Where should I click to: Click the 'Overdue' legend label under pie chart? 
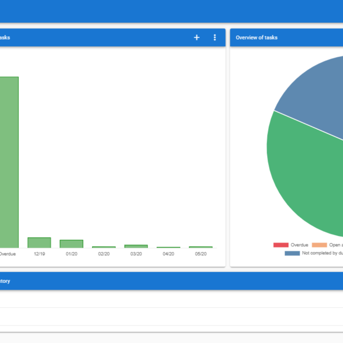click(x=300, y=245)
